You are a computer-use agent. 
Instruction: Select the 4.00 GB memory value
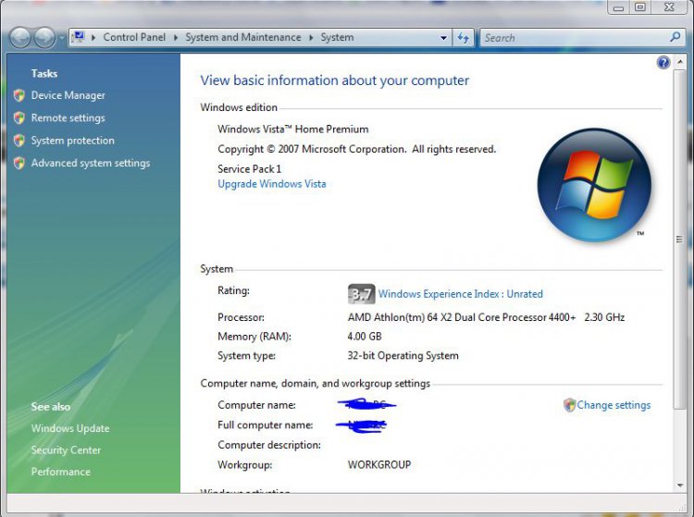[x=365, y=336]
